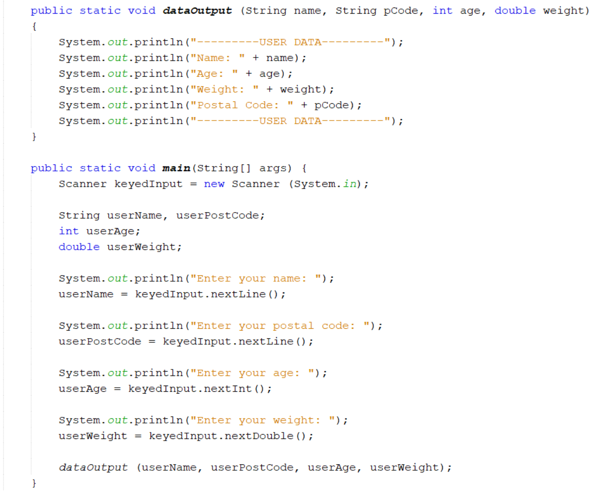601x492 pixels.
Task: Click the int userAge declaration
Action: point(100,231)
